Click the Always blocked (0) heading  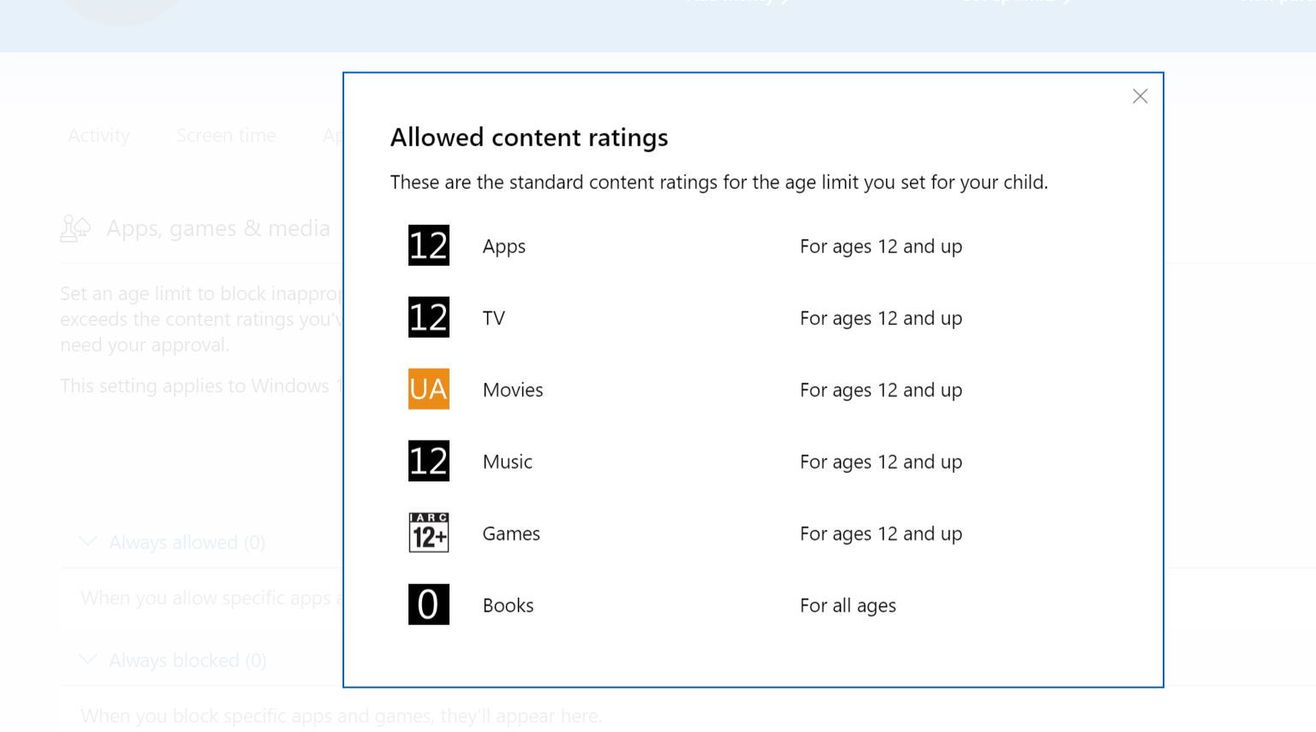click(188, 660)
